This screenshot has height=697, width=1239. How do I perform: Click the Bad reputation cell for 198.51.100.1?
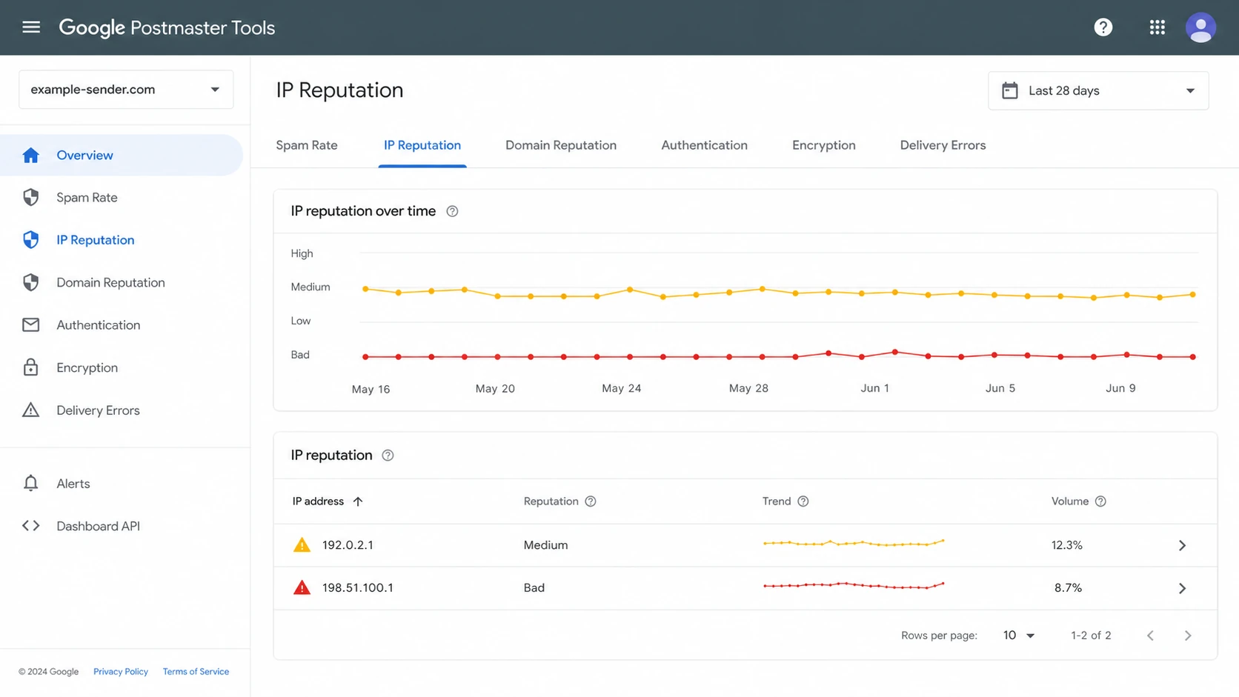534,588
